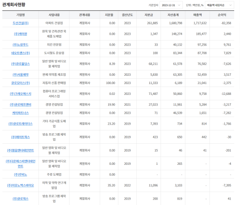Click the 관계내용 column header

click(85, 15)
